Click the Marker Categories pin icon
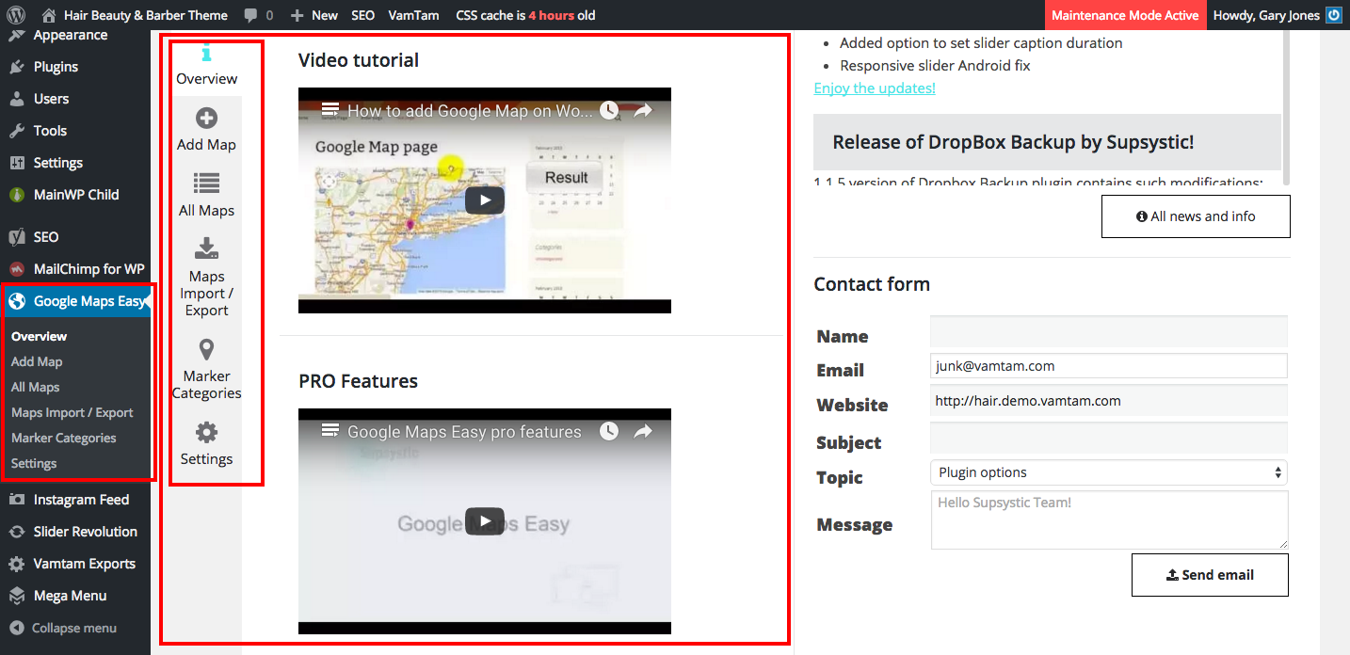Viewport: 1350px width, 655px height. [x=206, y=350]
